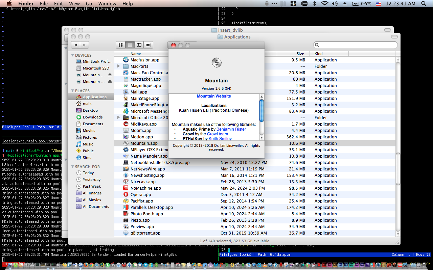Go forward in Applications window
Screen dimensions: 433x270
[85, 45]
